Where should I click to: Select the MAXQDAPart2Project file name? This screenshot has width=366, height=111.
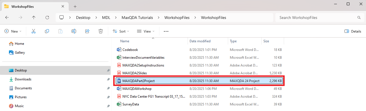[x=139, y=81]
